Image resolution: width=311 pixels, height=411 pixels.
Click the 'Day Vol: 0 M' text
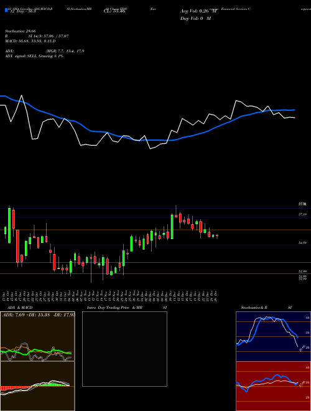click(x=195, y=19)
